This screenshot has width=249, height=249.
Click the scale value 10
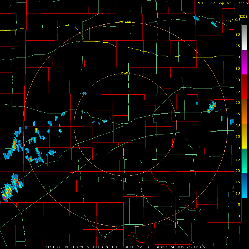(238, 193)
